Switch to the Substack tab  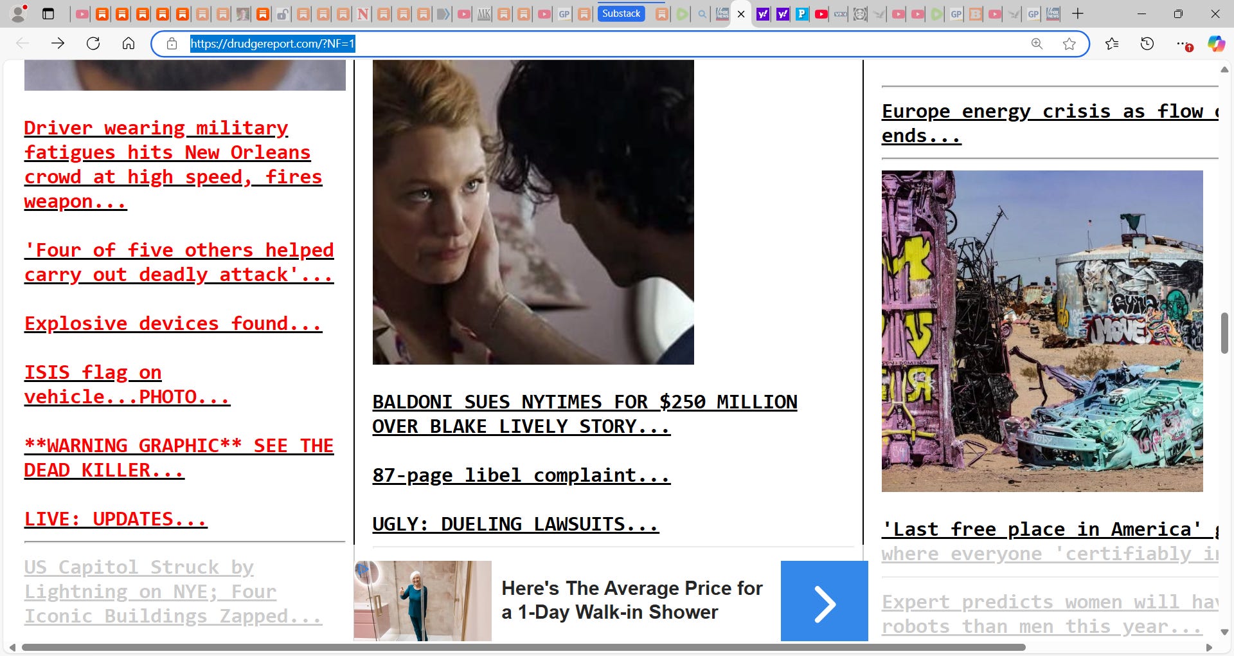(621, 14)
